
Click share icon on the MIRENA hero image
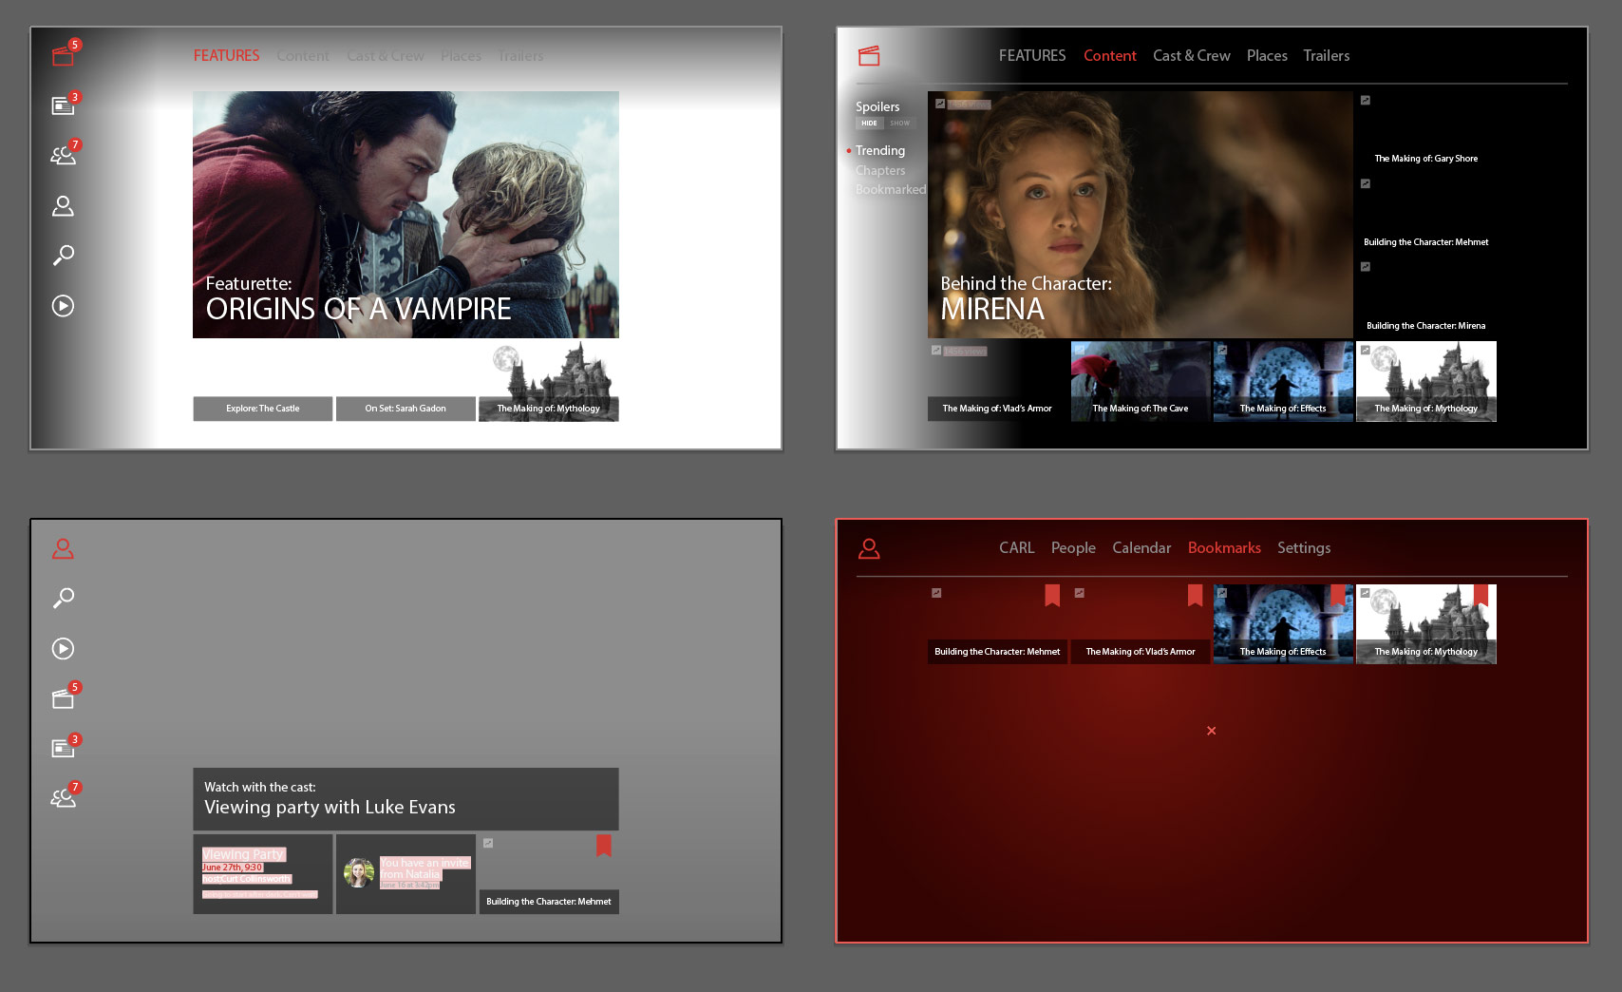click(940, 104)
